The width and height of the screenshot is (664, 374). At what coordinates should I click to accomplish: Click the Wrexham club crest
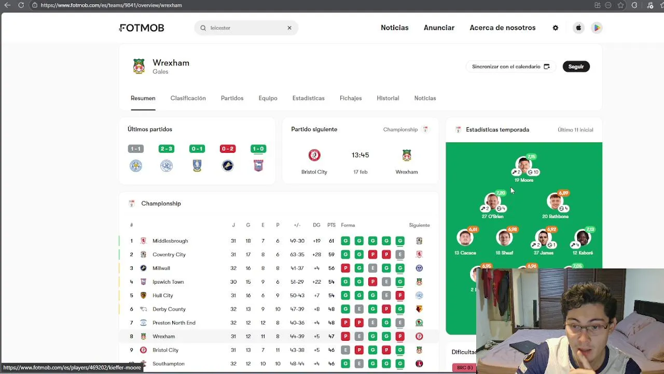point(139,66)
